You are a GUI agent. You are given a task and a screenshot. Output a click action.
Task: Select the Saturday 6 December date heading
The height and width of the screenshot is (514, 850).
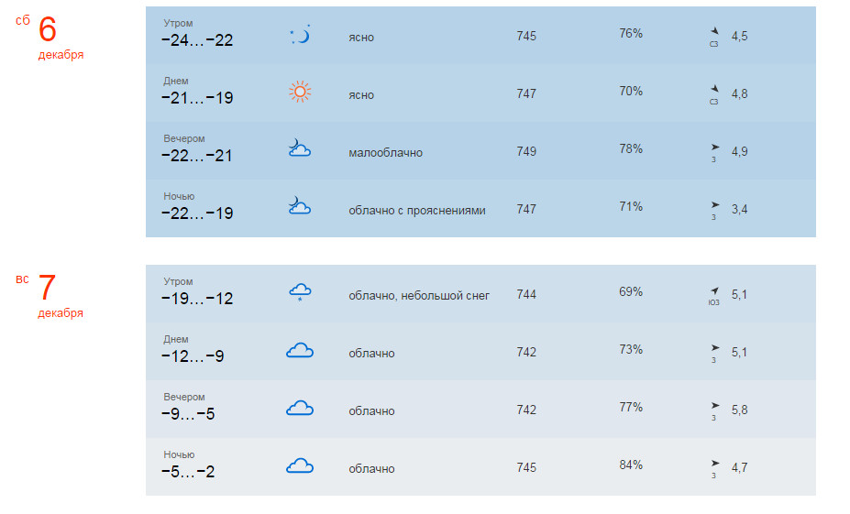coord(49,30)
